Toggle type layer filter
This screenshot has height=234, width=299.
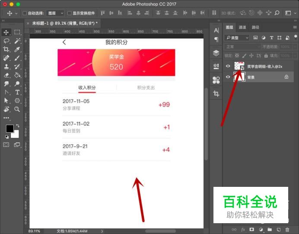271,38
